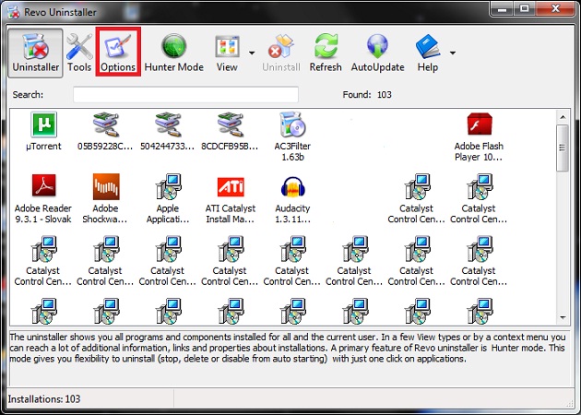Select Adobe Reader 9.3.1 - Slovak
Viewport: 581px width, 415px height.
click(43, 198)
